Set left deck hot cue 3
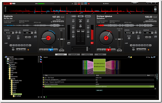 [62, 22]
